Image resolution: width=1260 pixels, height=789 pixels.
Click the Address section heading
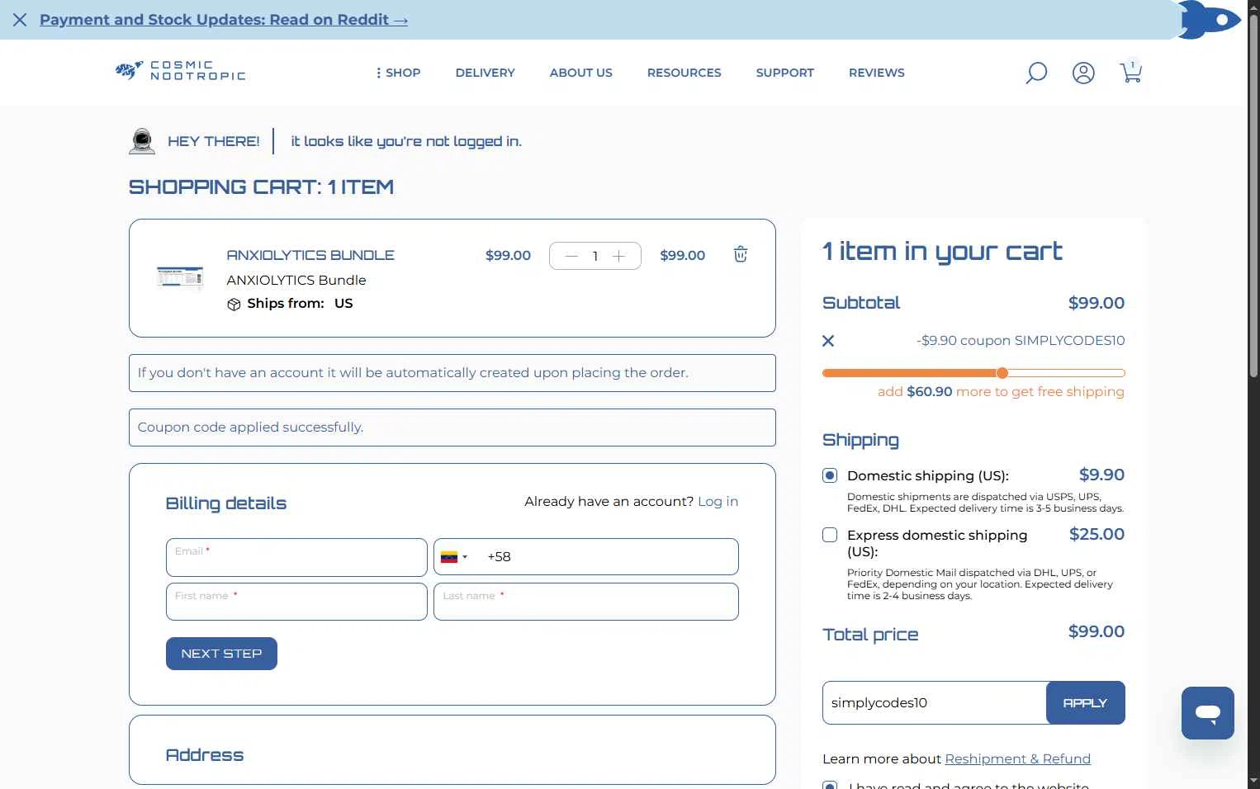point(205,755)
